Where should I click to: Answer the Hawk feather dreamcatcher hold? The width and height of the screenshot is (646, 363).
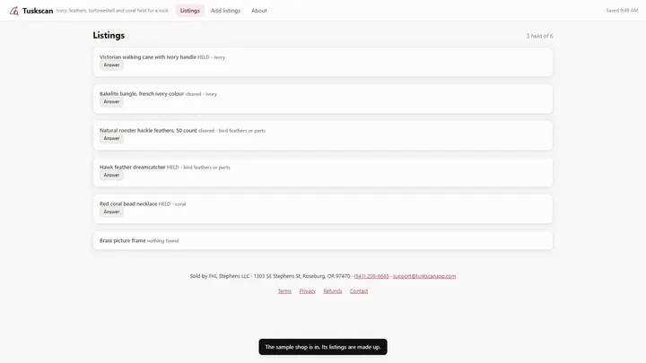click(111, 175)
